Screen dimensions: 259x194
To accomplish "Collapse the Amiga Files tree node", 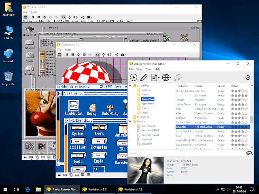I will point(130,85).
